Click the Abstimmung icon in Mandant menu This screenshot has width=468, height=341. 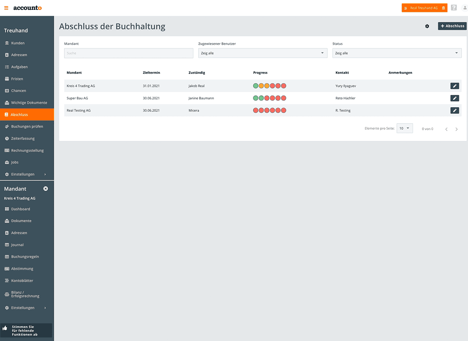pyautogui.click(x=7, y=269)
